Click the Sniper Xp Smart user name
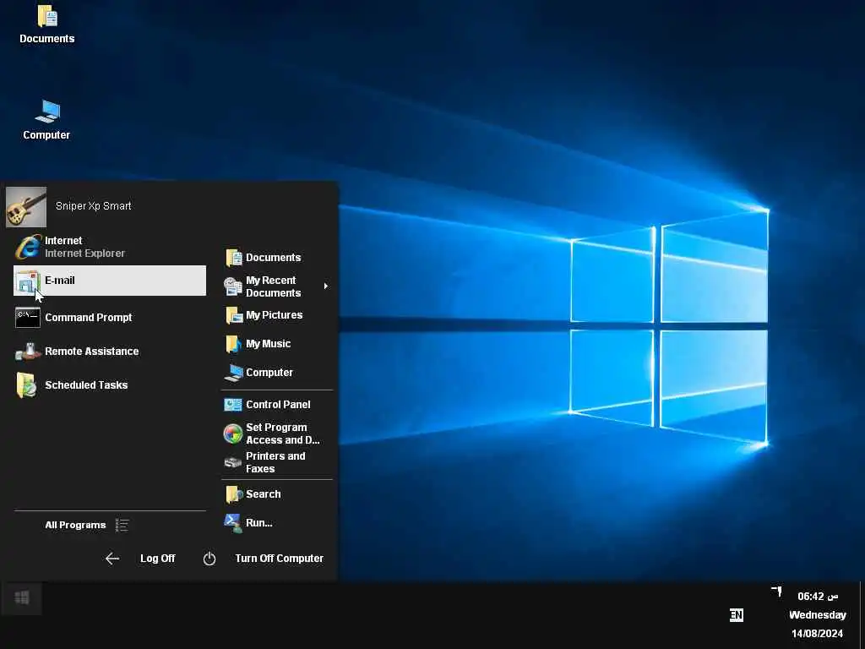 93,206
